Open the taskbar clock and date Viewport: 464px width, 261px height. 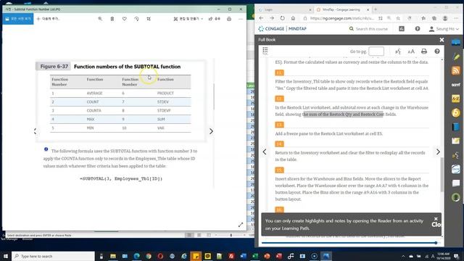(x=443, y=256)
